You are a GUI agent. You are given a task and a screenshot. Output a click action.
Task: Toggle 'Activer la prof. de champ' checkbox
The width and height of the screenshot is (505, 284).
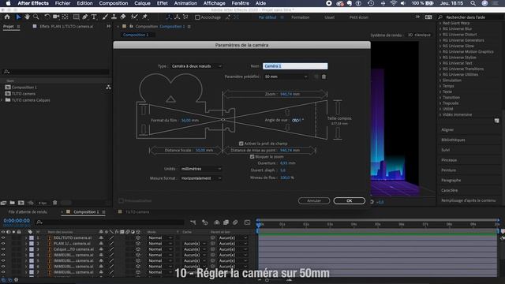[241, 144]
